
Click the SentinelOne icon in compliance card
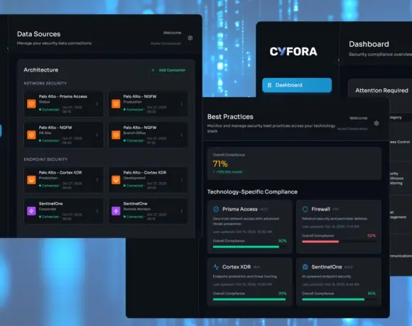(305, 267)
